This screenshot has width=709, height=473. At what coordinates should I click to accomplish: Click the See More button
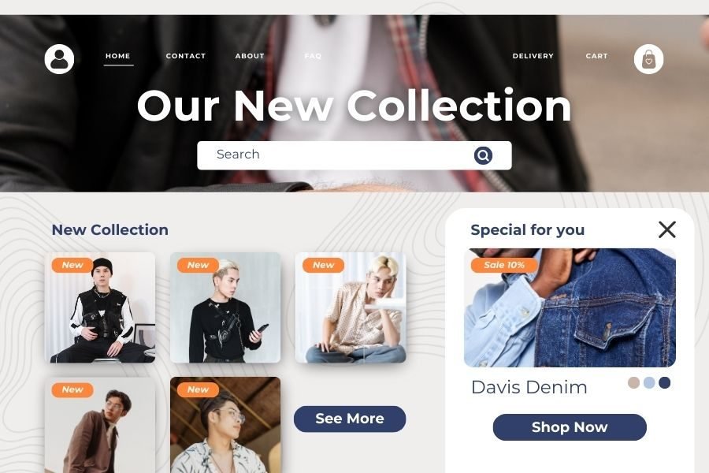click(x=350, y=419)
